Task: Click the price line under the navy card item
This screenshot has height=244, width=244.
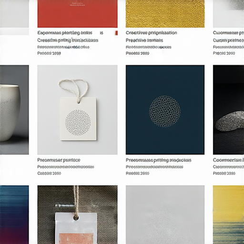Action: pos(137,173)
